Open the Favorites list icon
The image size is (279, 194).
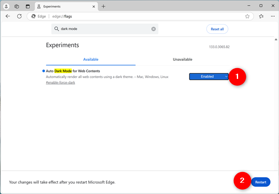261,16
